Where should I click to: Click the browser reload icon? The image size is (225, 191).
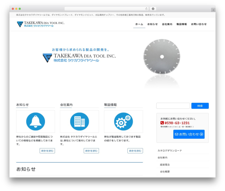click(146, 9)
